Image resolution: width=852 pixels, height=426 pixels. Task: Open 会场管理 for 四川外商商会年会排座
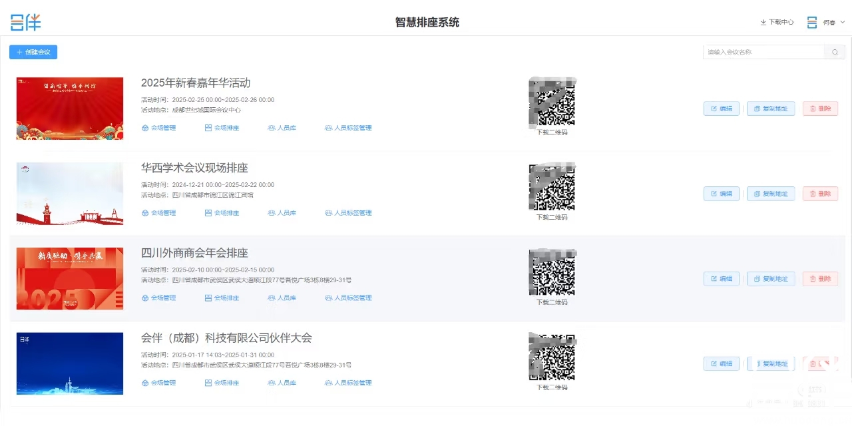coord(159,298)
